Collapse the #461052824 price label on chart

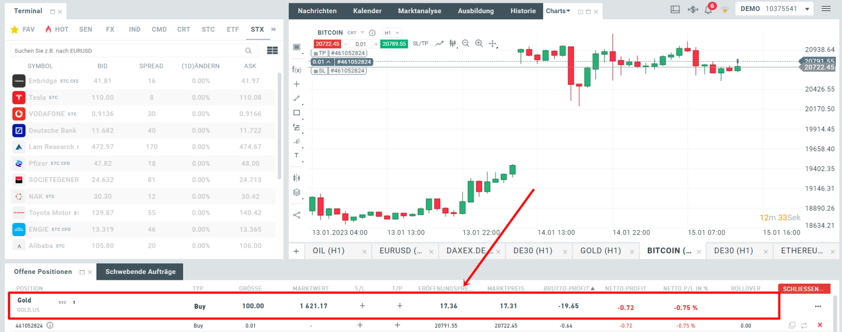328,62
